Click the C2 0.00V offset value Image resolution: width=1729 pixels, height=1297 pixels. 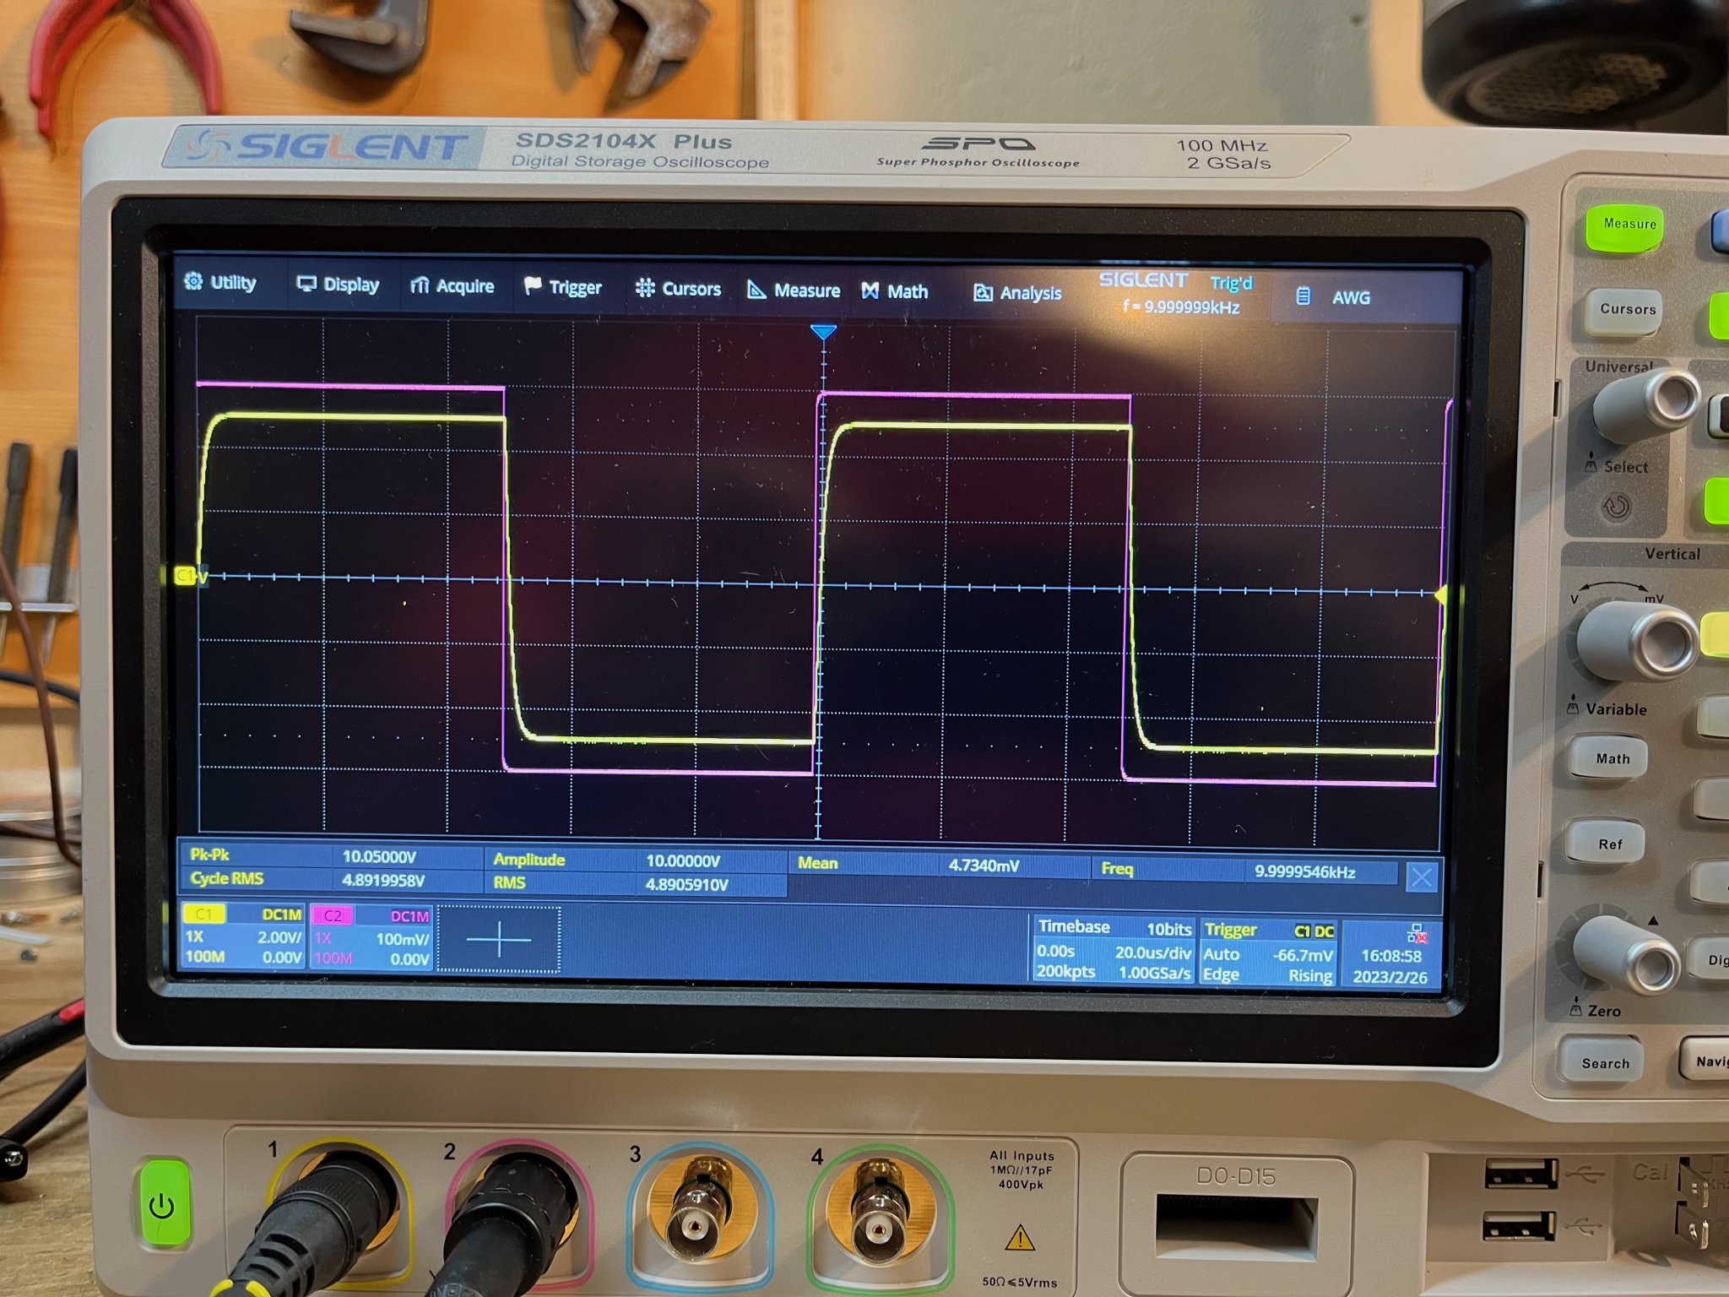409,959
